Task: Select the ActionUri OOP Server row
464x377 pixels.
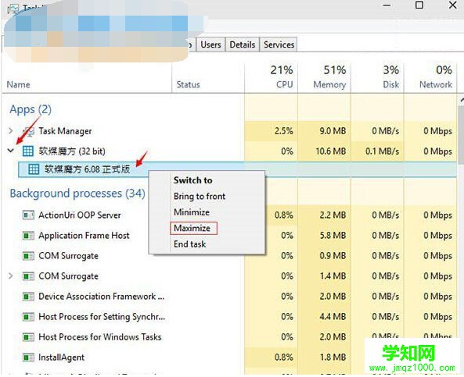Action: (80, 215)
